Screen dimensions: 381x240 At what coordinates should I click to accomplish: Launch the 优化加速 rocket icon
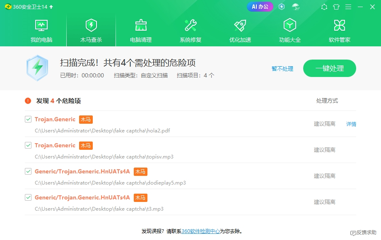tap(240, 26)
